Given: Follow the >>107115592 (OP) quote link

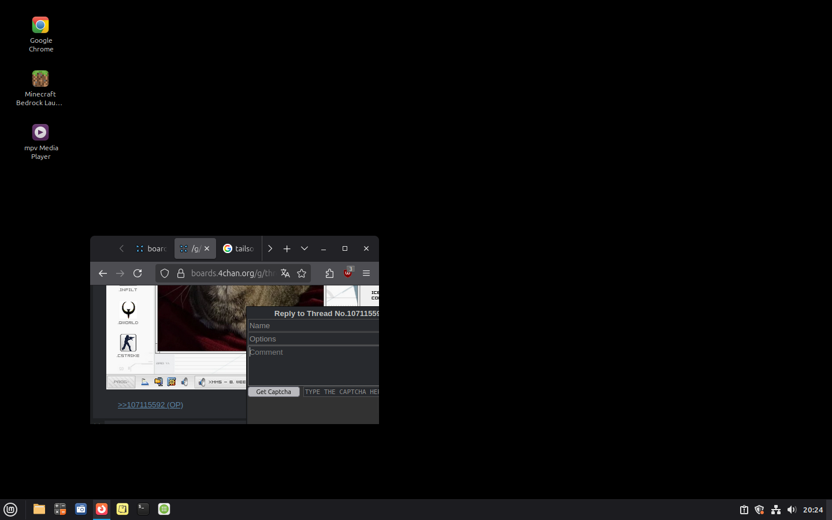Looking at the screenshot, I should [x=150, y=404].
